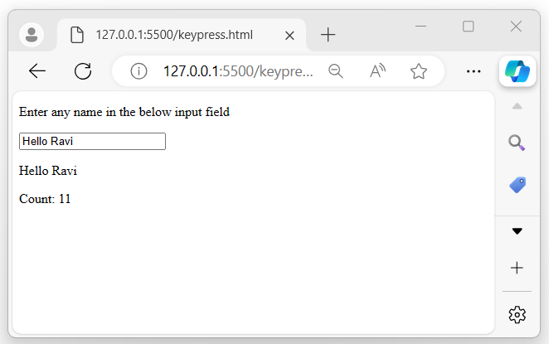Add page to favorites with star icon
This screenshot has width=549, height=344.
pyautogui.click(x=419, y=71)
